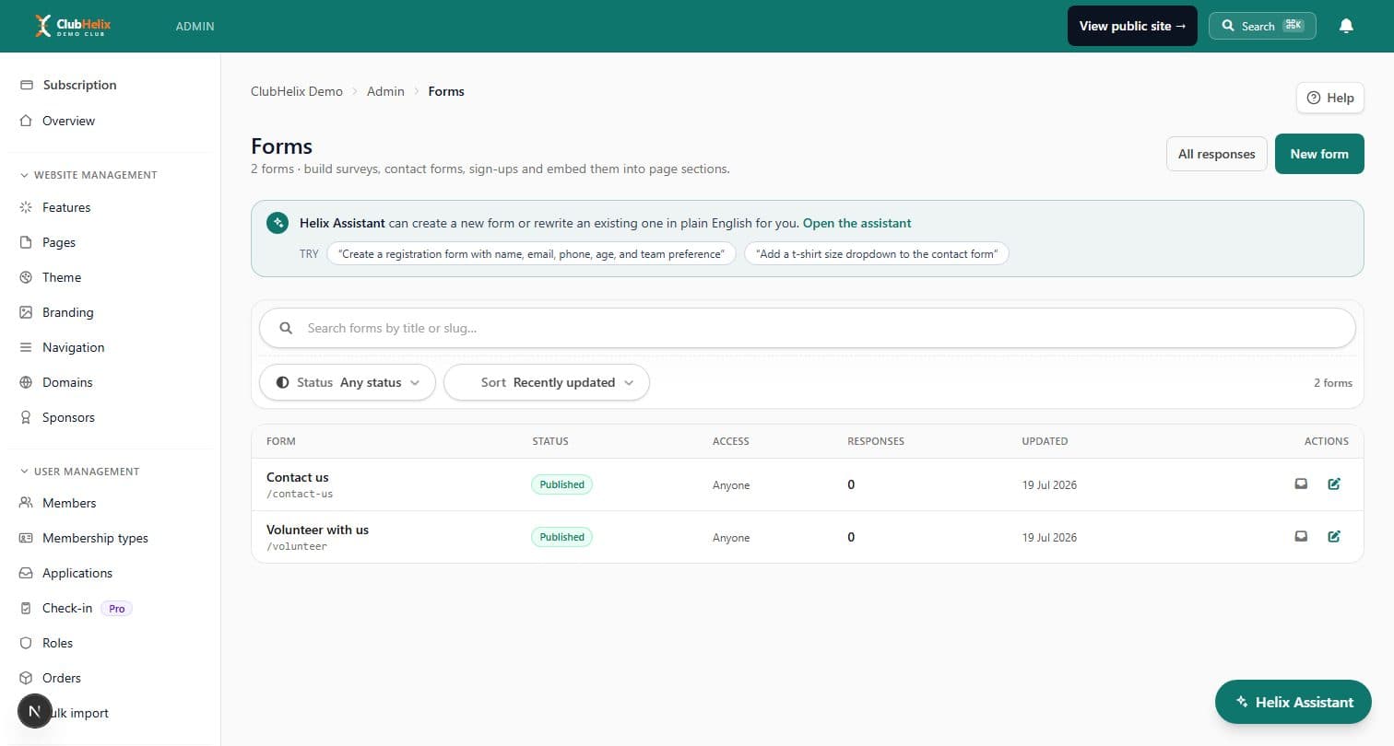Click the Check-in clipboard icon
The image size is (1394, 746).
click(26, 608)
